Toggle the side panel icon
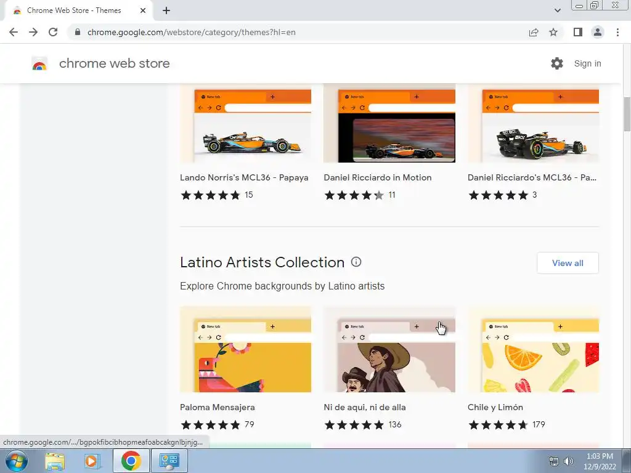The width and height of the screenshot is (631, 473). (578, 32)
